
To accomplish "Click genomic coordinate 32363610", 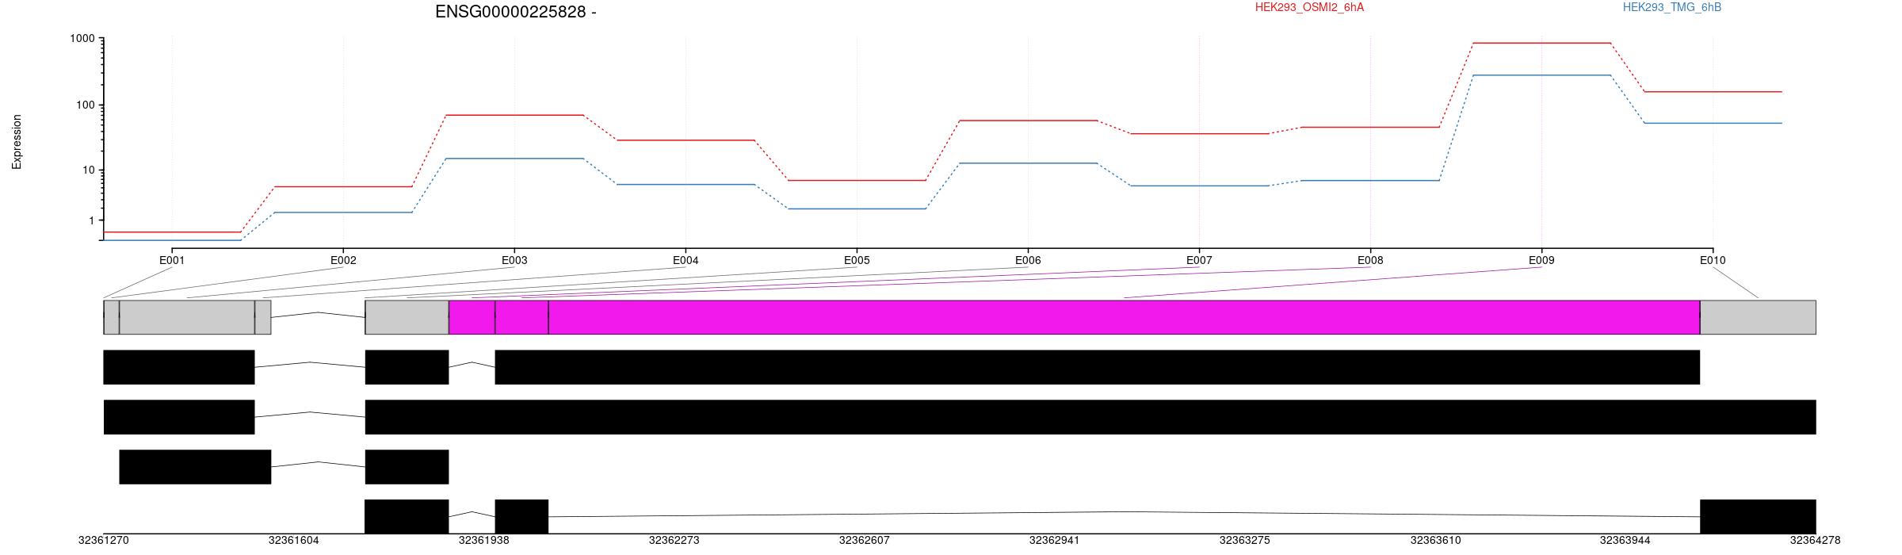I will (x=1435, y=541).
